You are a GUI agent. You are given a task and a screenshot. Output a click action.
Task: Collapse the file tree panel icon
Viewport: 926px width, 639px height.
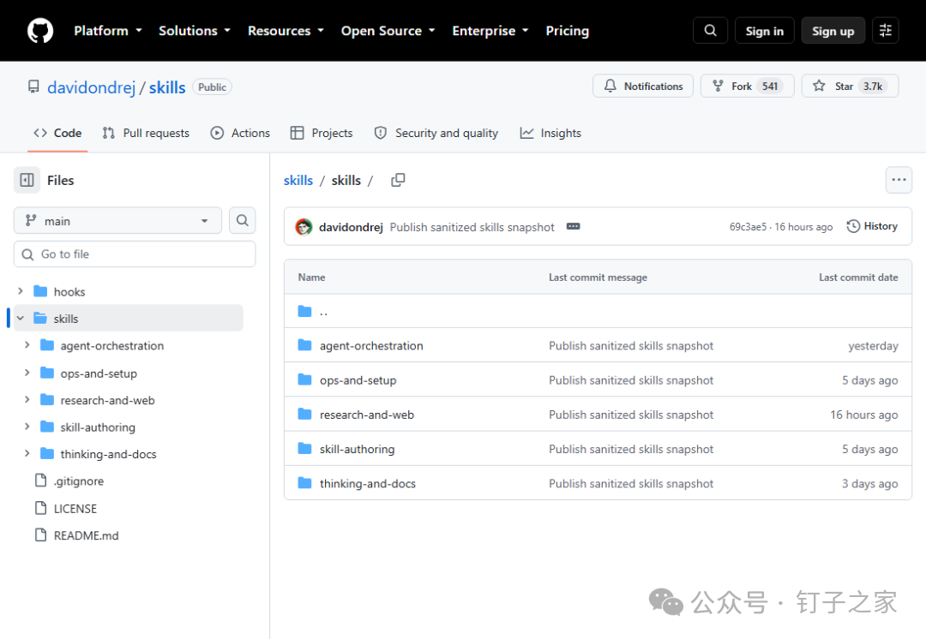click(x=27, y=180)
